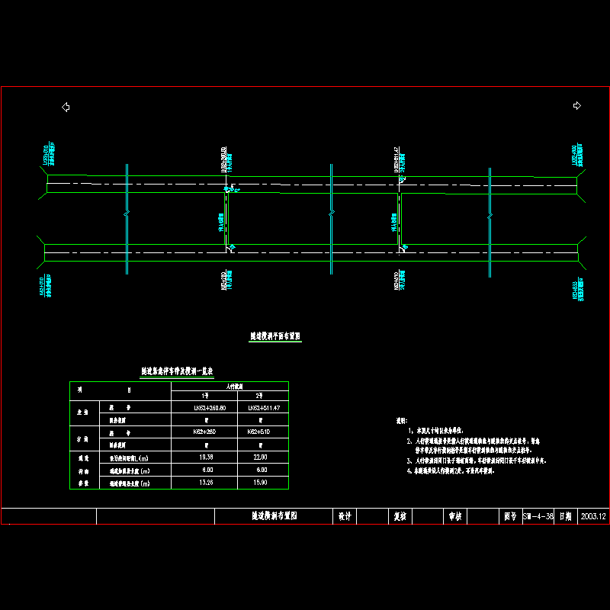Select the break symbol on the leftmost section line

127,215
